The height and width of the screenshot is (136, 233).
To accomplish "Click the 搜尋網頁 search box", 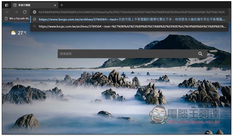I will pos(127,54).
